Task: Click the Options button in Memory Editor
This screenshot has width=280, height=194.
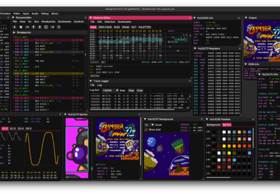Action: 94,76
